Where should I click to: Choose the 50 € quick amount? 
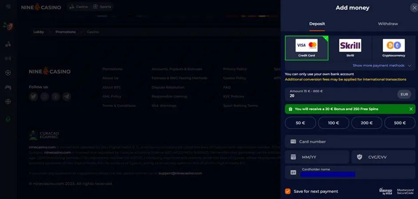coord(300,123)
